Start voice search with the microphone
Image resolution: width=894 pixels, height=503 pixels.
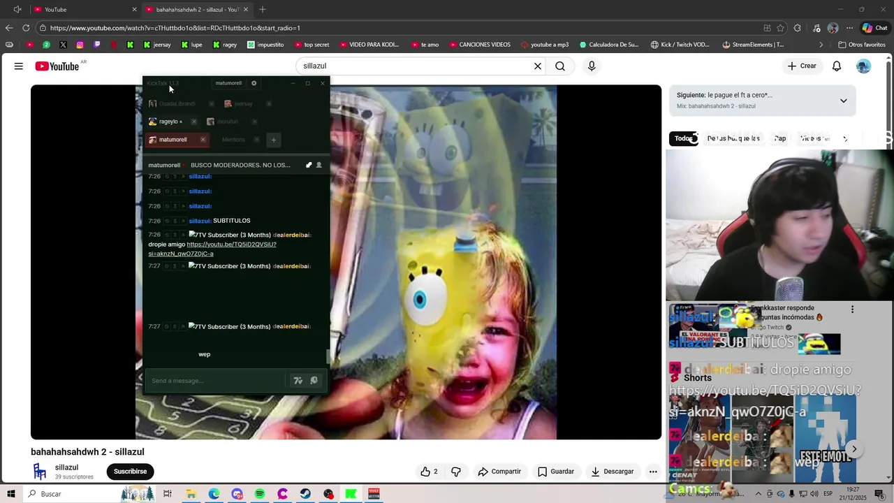click(592, 66)
